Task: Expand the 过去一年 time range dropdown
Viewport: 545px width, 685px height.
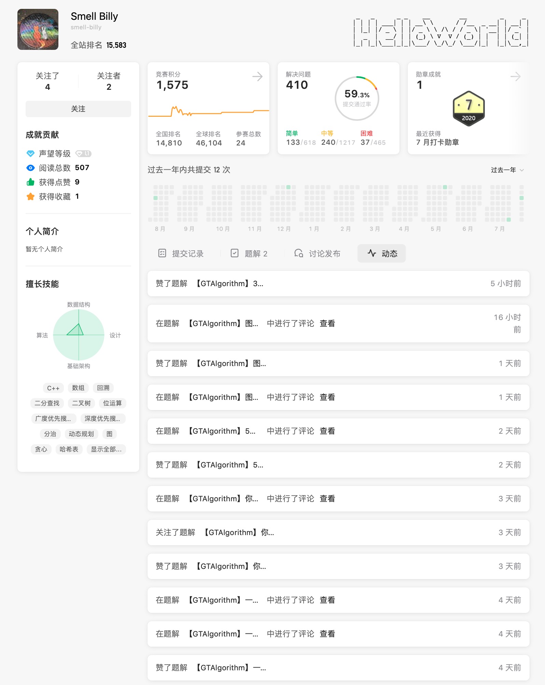Action: click(x=507, y=170)
